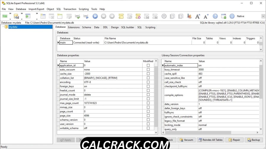Click the Reindex All Tables button
The height and width of the screenshot is (149, 266).
(x=210, y=140)
